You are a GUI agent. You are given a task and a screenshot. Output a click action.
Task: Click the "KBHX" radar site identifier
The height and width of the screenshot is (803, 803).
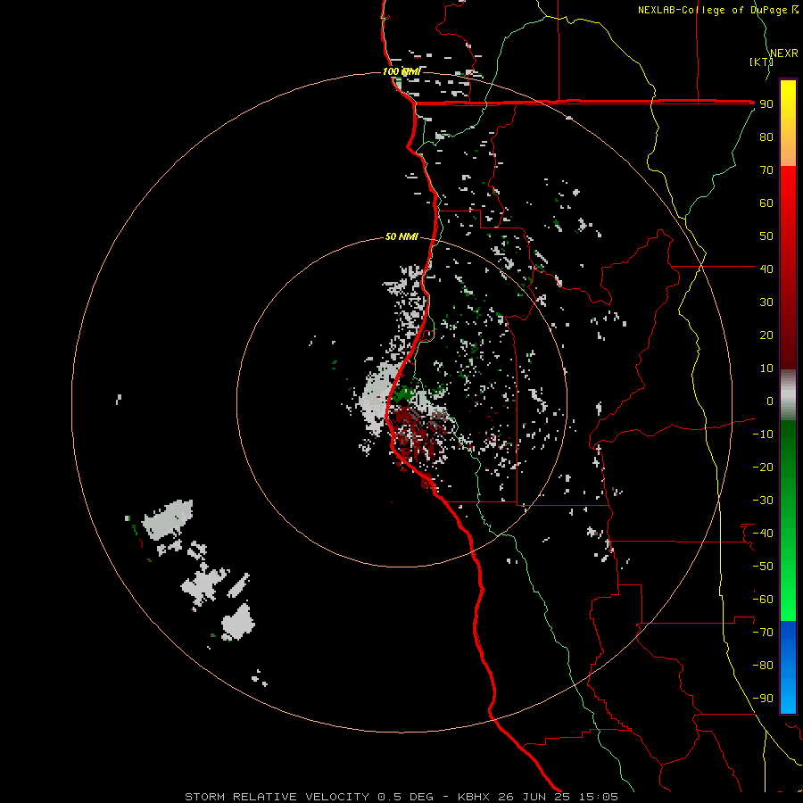[x=474, y=797]
